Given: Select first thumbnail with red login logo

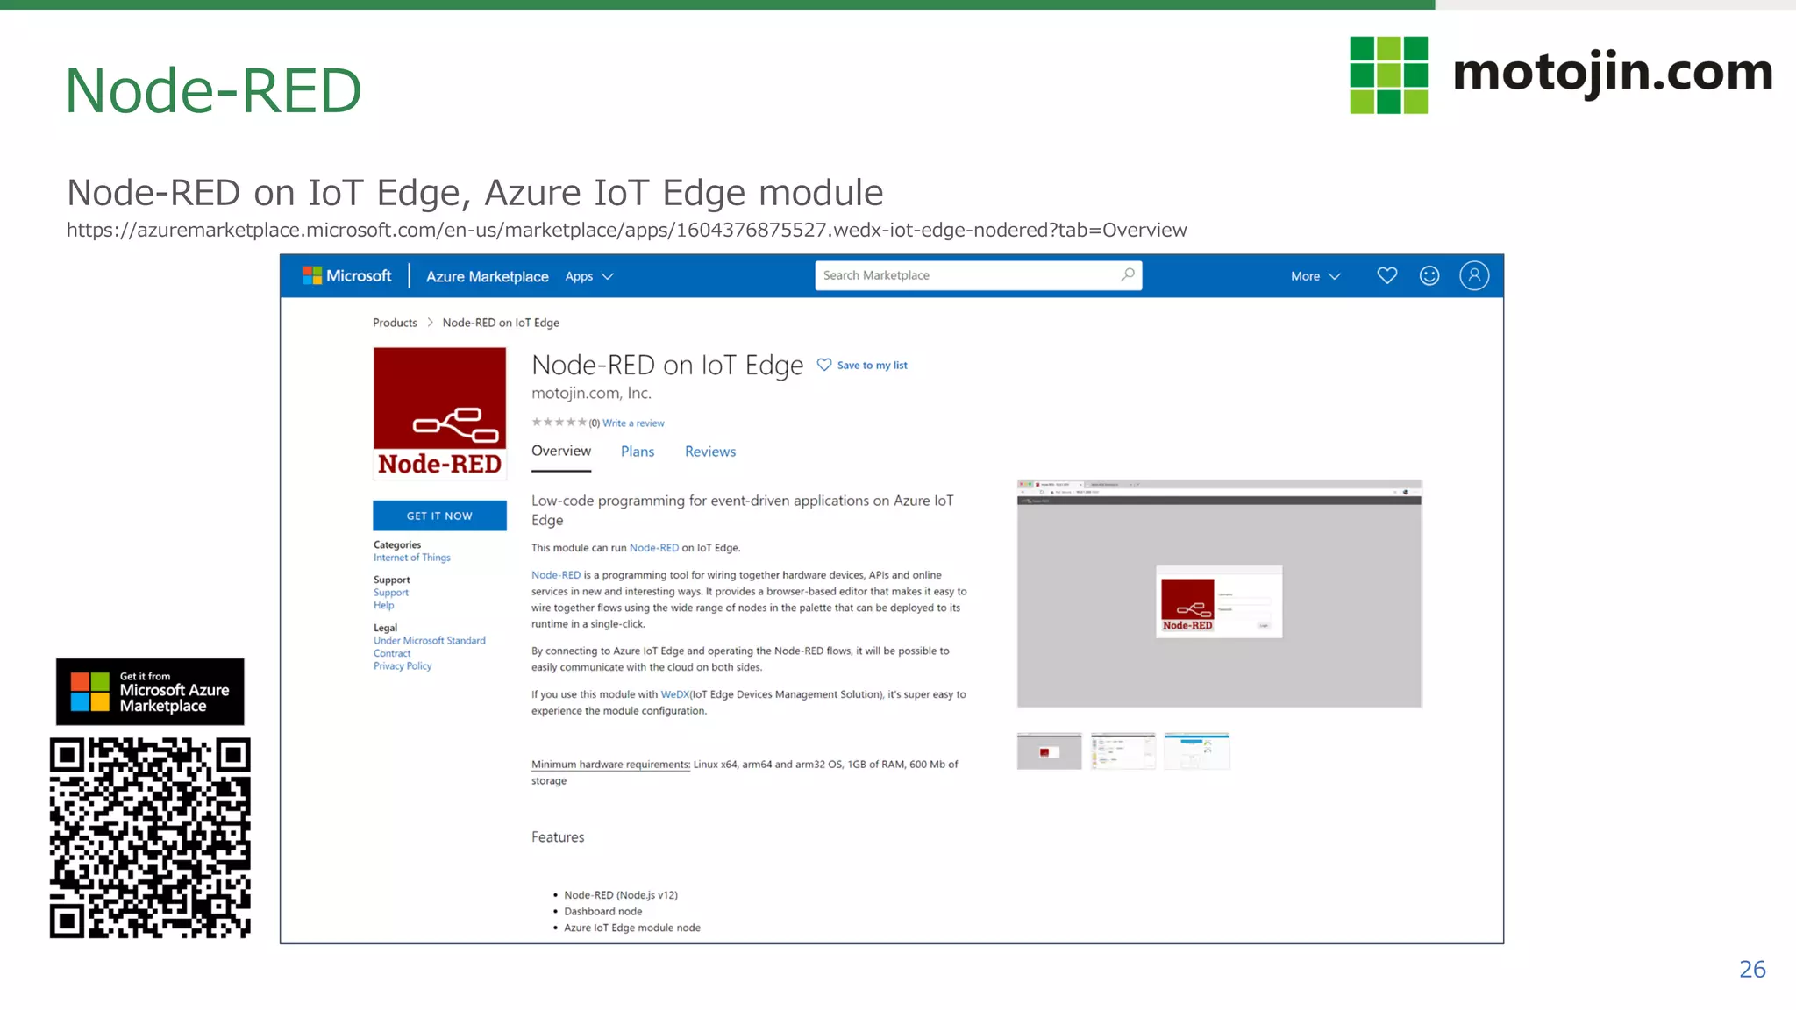Looking at the screenshot, I should (x=1049, y=751).
